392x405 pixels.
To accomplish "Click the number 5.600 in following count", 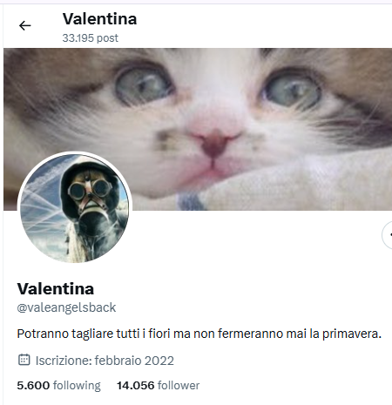I will pos(33,386).
